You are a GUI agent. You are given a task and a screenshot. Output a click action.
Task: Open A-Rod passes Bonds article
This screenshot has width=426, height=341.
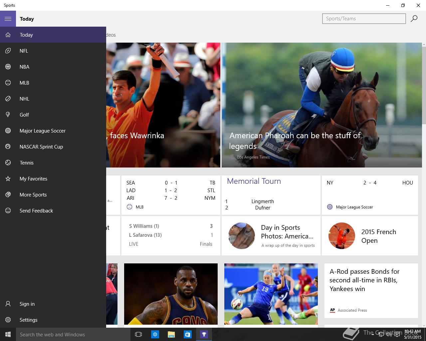(371, 291)
